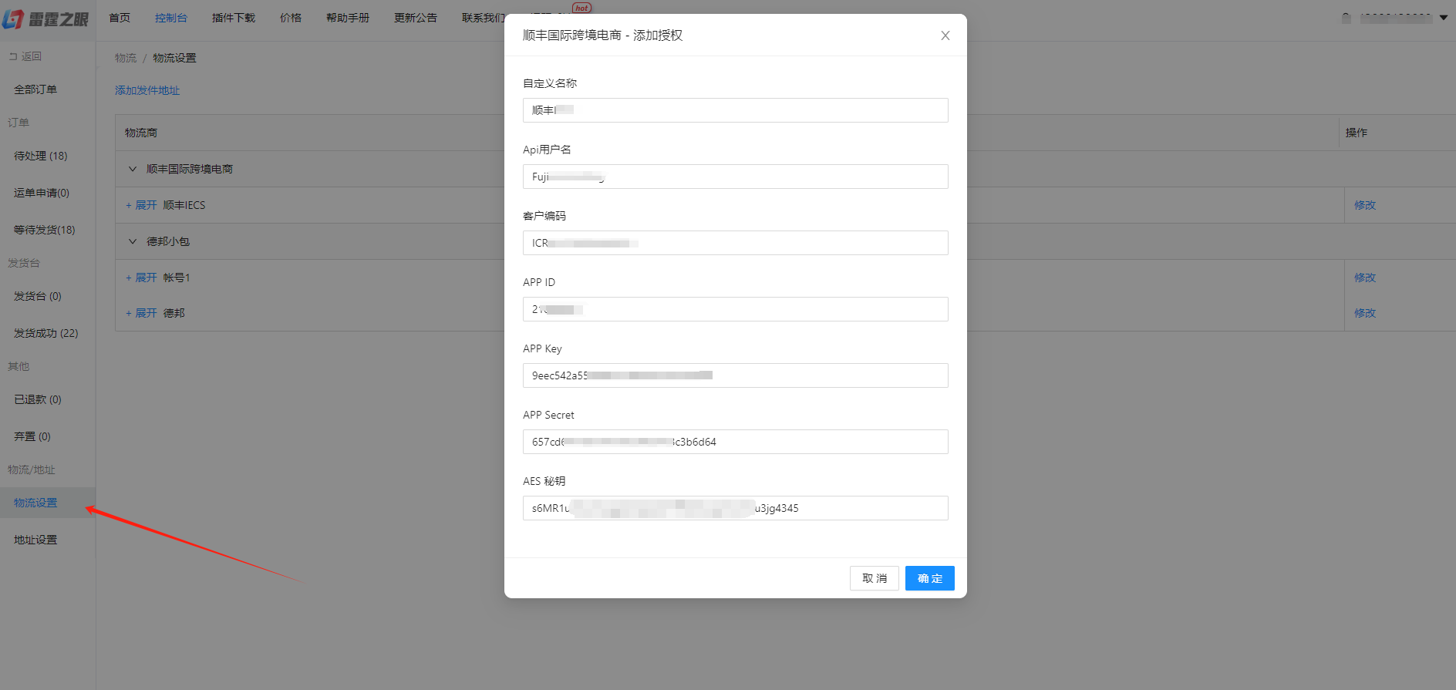1456x690 pixels.
Task: Open the user account dropdown arrow
Action: point(1444,18)
